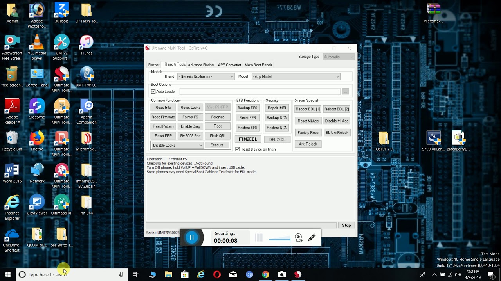Open the Storage Type dropdown
This screenshot has width=501, height=281.
(x=339, y=57)
